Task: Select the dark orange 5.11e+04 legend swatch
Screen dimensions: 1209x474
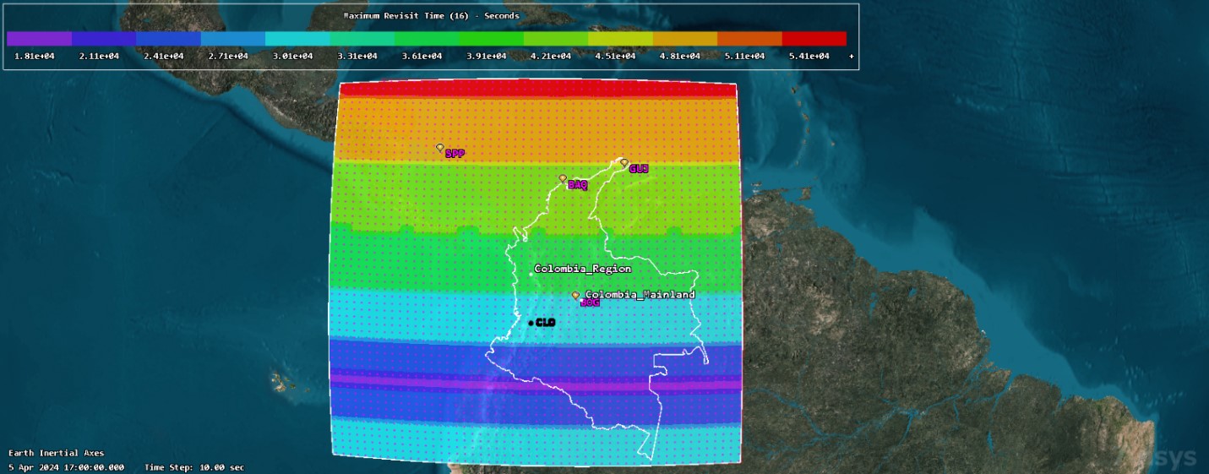Action: (x=749, y=39)
